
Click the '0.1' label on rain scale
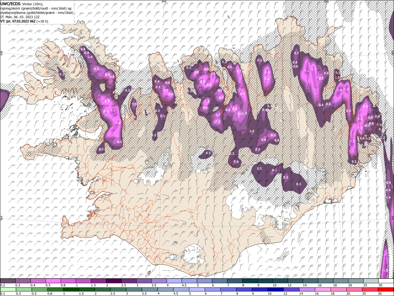[x=2, y=294]
